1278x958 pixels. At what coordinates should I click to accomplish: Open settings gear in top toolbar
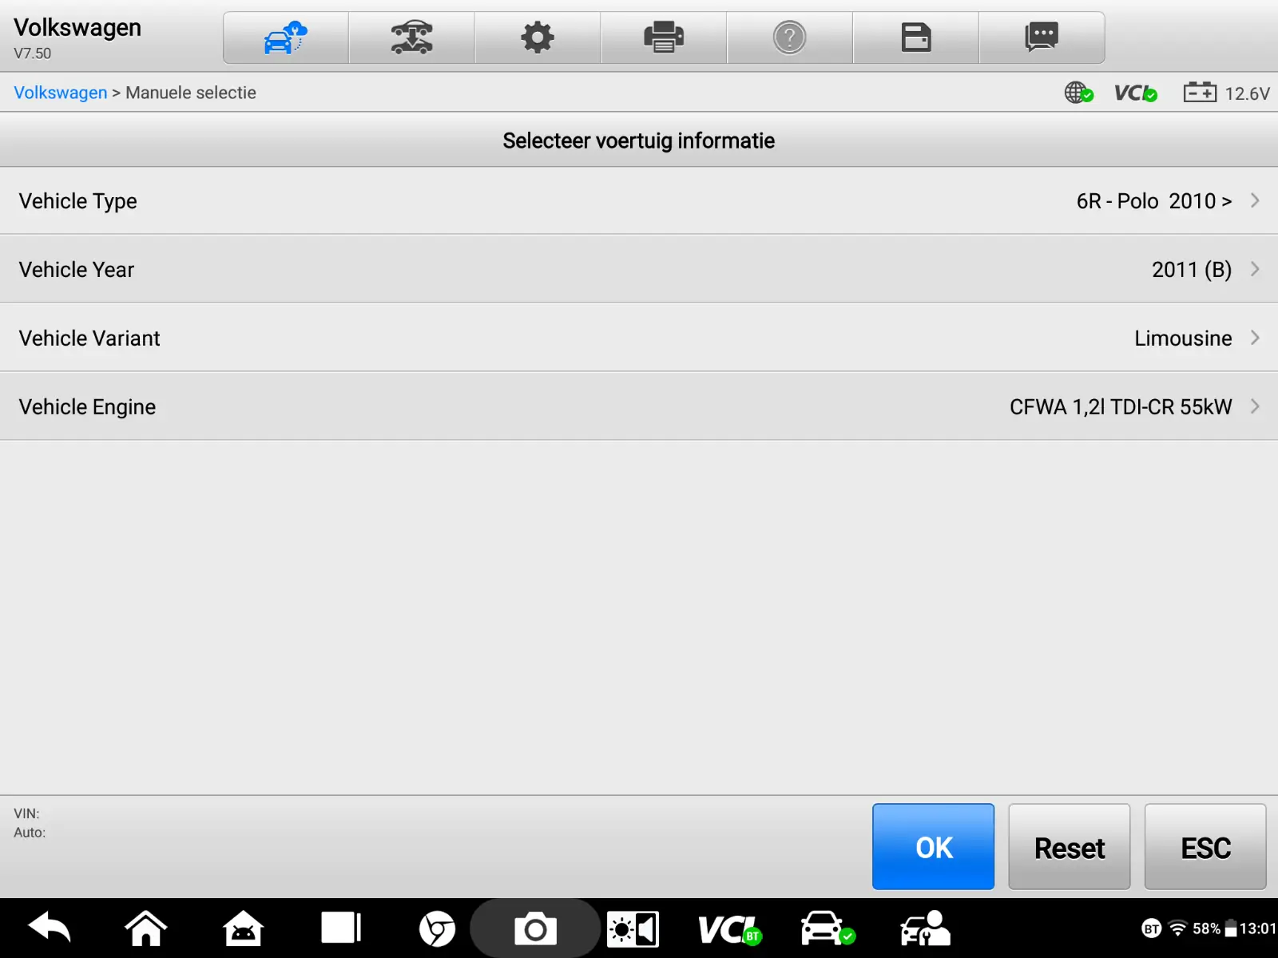(538, 38)
